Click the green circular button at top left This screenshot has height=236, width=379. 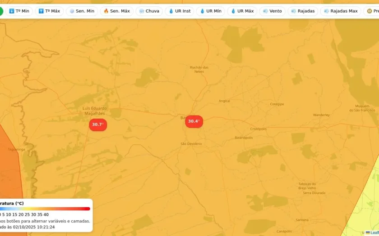[1, 11]
